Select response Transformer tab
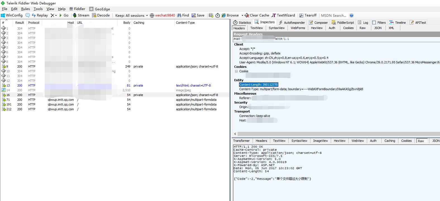440x201 pixels. tap(241, 141)
